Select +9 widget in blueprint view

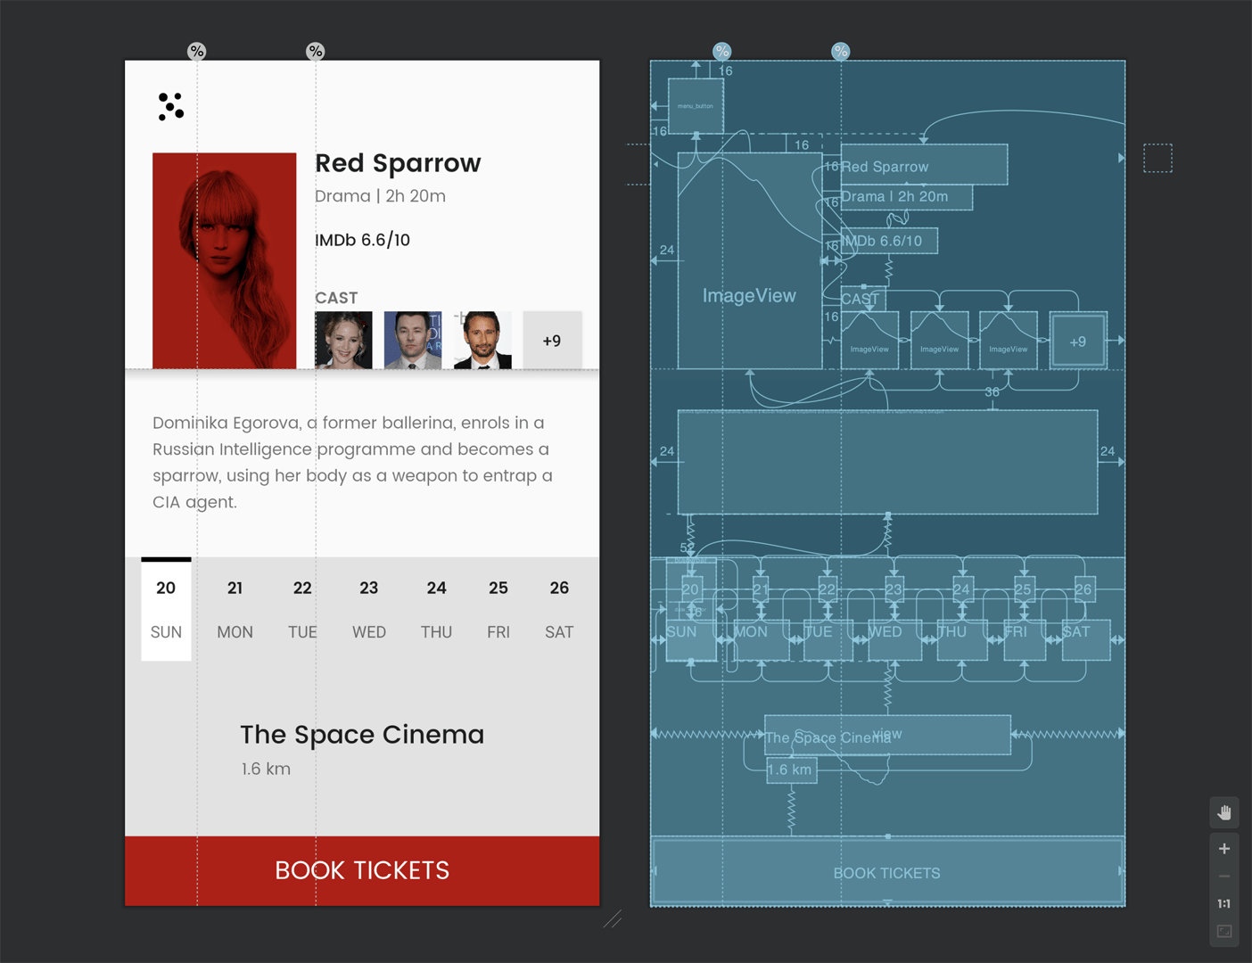point(1078,341)
